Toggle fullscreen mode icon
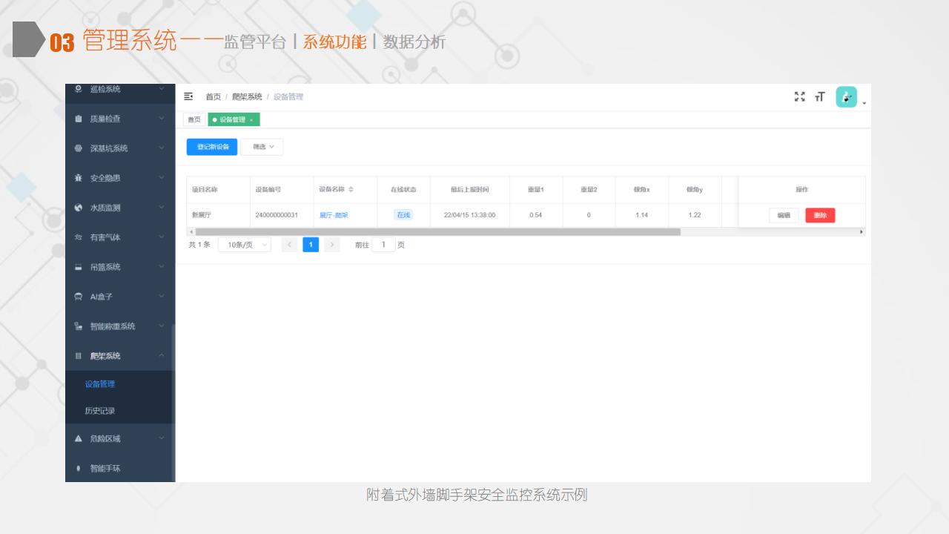The height and width of the screenshot is (534, 949). pos(799,96)
